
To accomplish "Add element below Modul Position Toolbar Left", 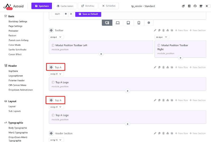I will click(101, 54).
